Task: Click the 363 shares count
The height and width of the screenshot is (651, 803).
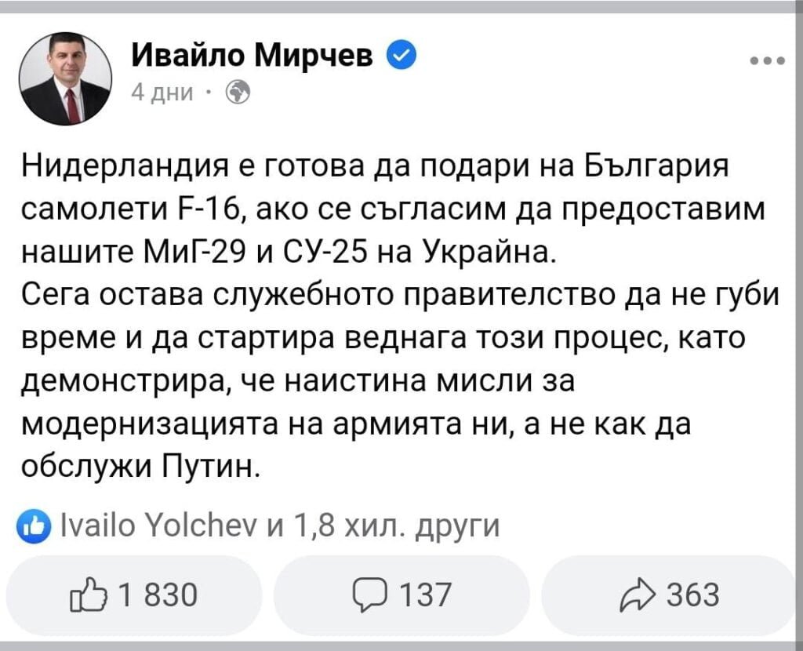Action: point(692,595)
